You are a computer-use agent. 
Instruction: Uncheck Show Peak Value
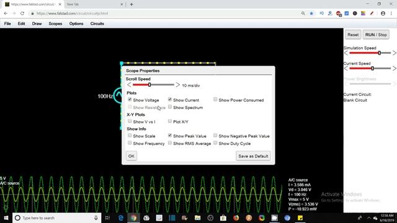click(x=170, y=135)
